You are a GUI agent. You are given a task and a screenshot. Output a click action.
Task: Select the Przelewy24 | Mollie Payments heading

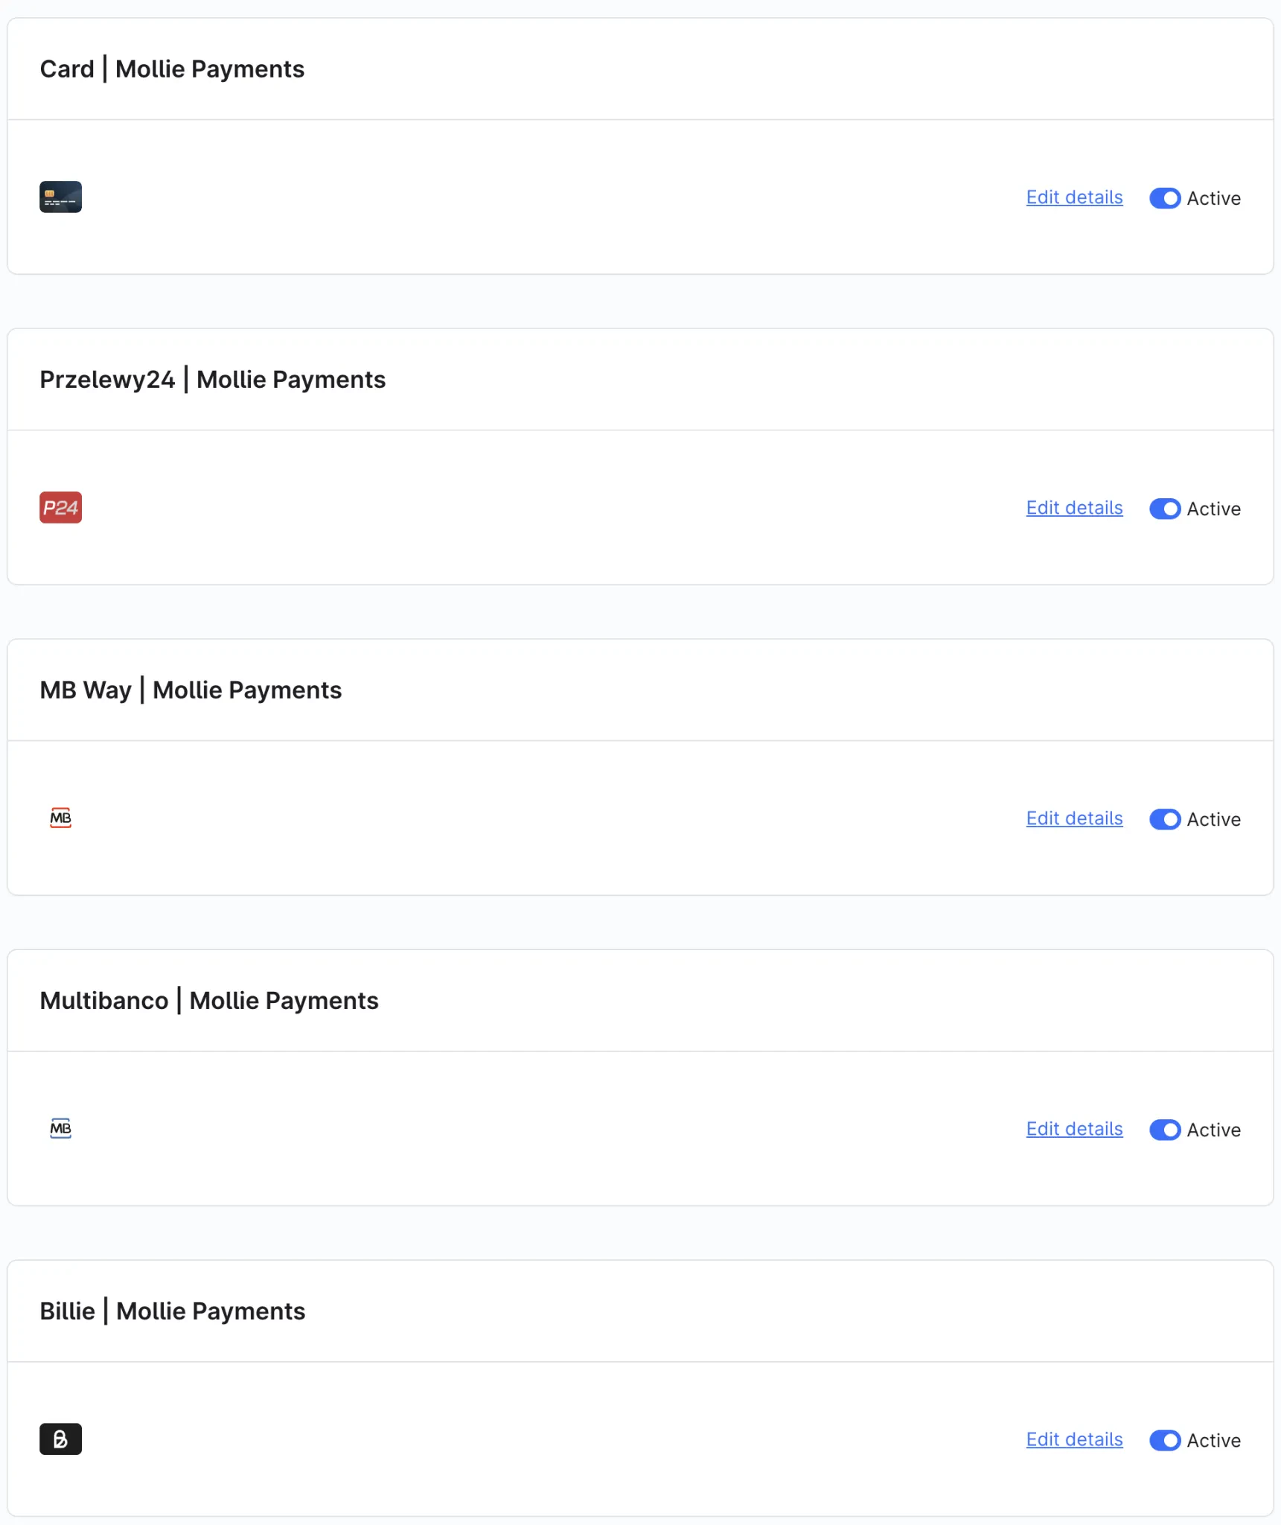tap(213, 380)
